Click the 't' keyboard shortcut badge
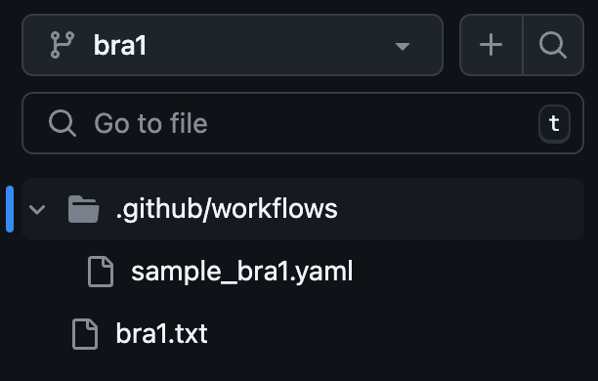The width and height of the screenshot is (598, 381). point(554,123)
